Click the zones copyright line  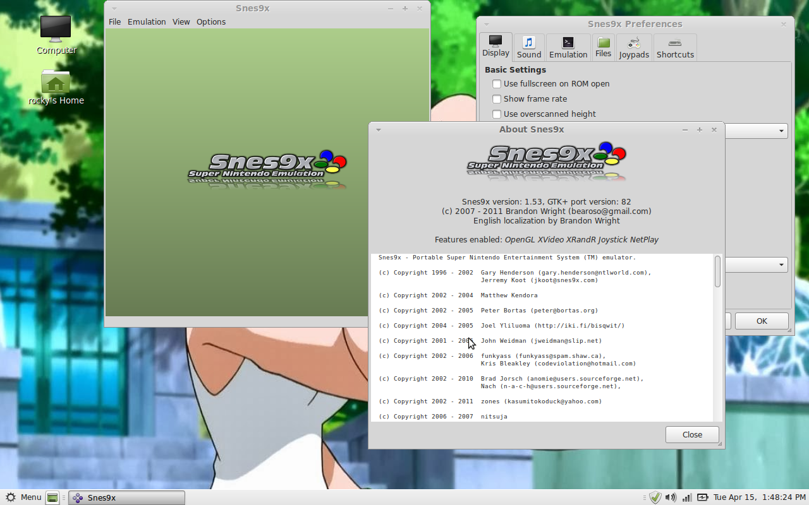490,401
